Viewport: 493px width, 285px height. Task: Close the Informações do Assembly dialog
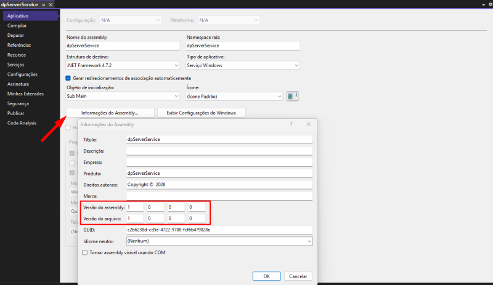tap(309, 124)
